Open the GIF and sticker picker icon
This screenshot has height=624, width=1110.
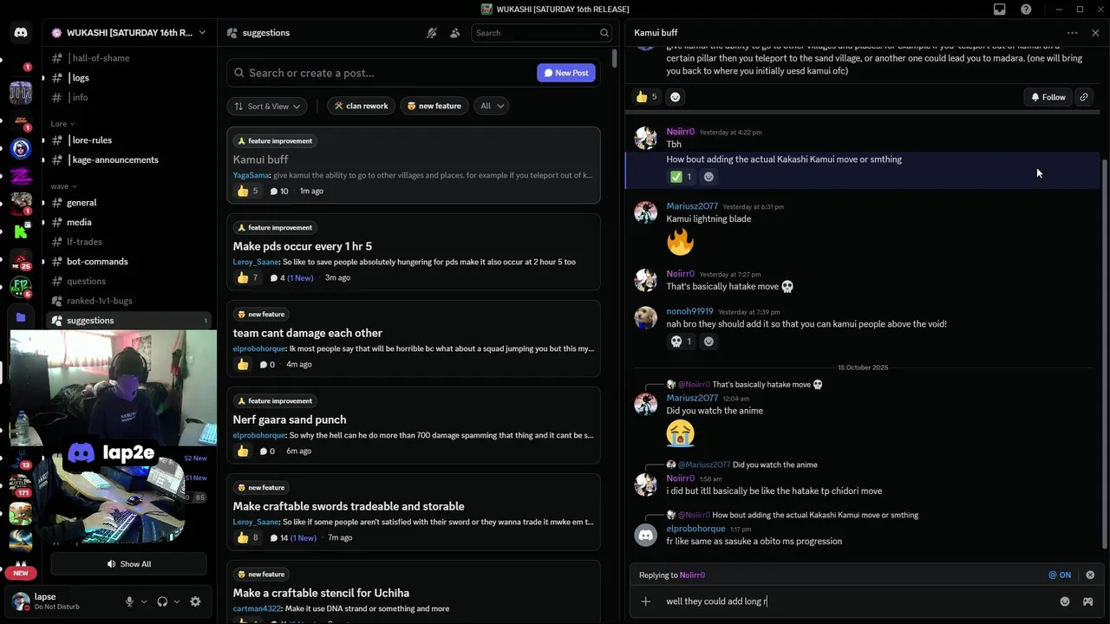pyautogui.click(x=1088, y=601)
